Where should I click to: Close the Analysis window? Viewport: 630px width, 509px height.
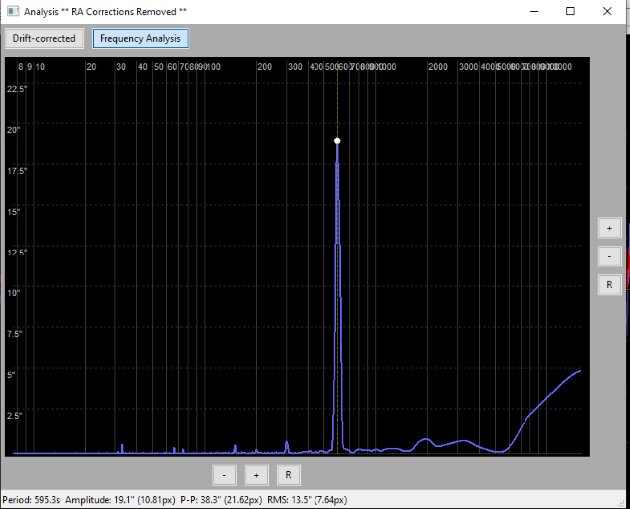click(x=607, y=11)
